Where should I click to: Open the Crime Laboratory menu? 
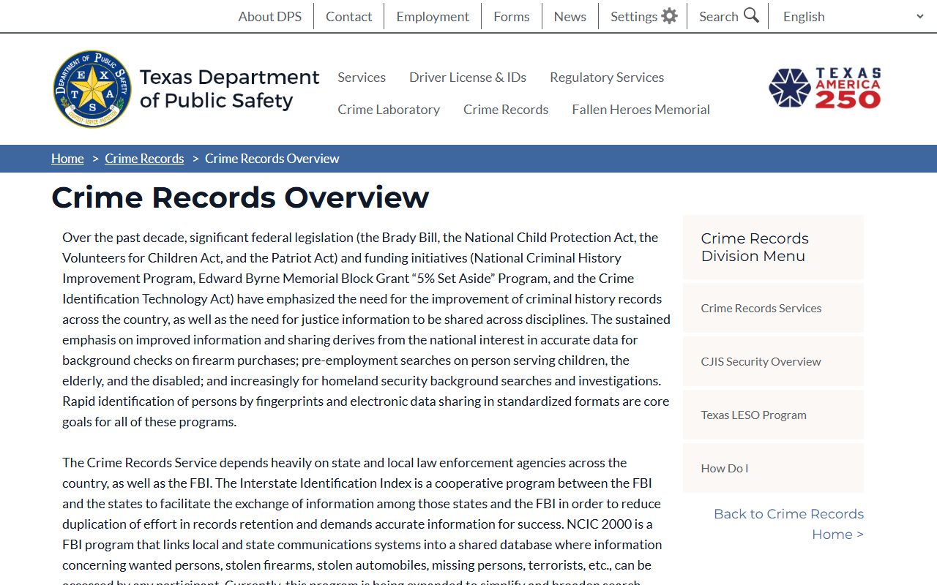pos(389,109)
